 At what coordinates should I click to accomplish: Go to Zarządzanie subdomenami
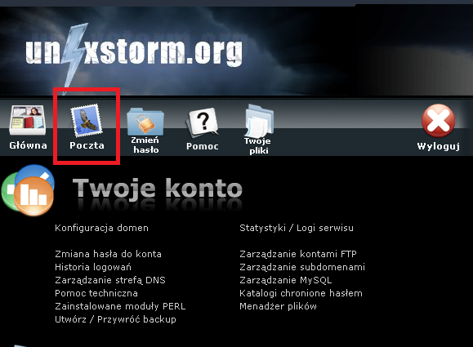pos(302,267)
